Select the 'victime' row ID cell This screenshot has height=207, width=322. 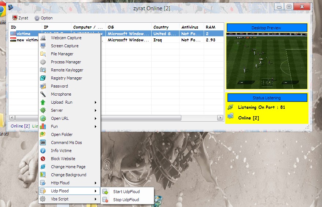point(23,33)
